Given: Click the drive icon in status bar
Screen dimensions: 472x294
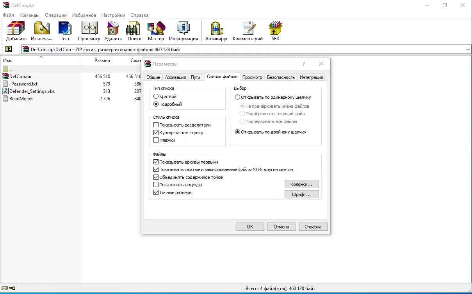Looking at the screenshot, I should pyautogui.click(x=4, y=289).
